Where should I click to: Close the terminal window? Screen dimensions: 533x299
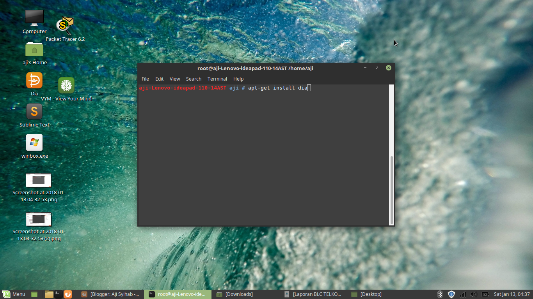click(x=389, y=68)
